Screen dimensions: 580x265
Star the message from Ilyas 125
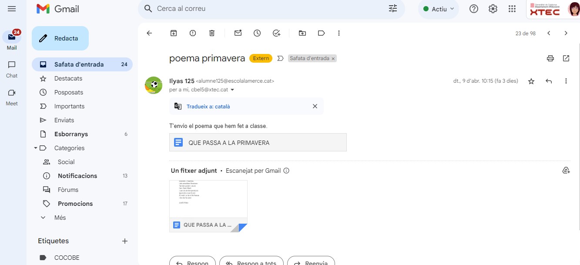click(531, 81)
